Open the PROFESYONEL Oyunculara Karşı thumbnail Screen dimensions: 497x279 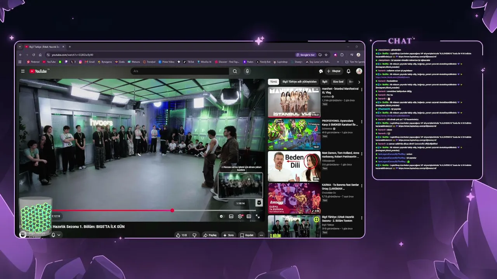(x=294, y=134)
